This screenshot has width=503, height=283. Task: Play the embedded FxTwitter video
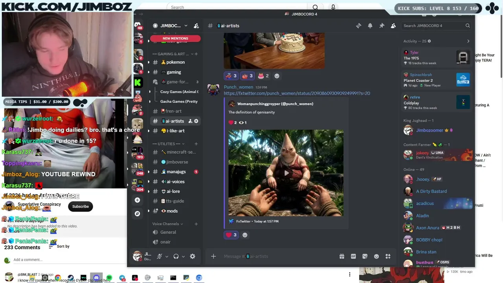click(x=286, y=173)
